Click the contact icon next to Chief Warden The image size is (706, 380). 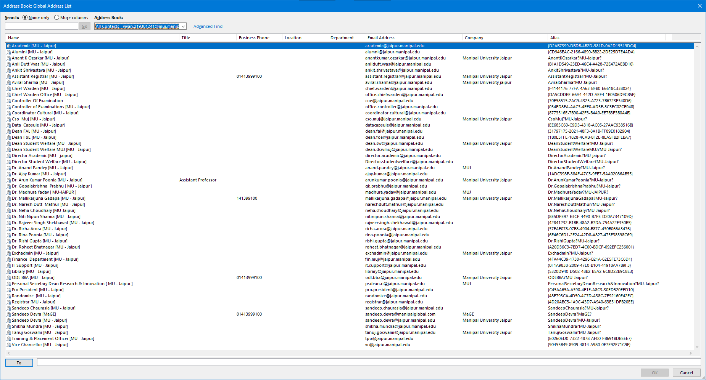9,89
